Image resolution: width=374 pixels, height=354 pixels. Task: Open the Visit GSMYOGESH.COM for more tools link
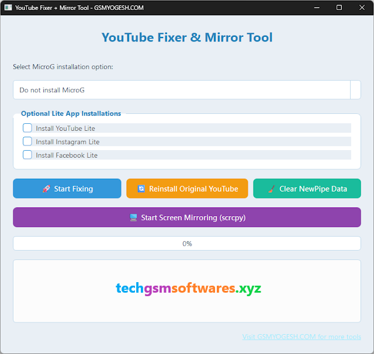click(x=302, y=336)
